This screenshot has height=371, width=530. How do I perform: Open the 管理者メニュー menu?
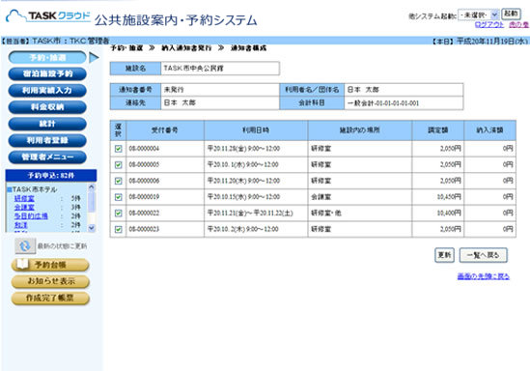tap(47, 157)
